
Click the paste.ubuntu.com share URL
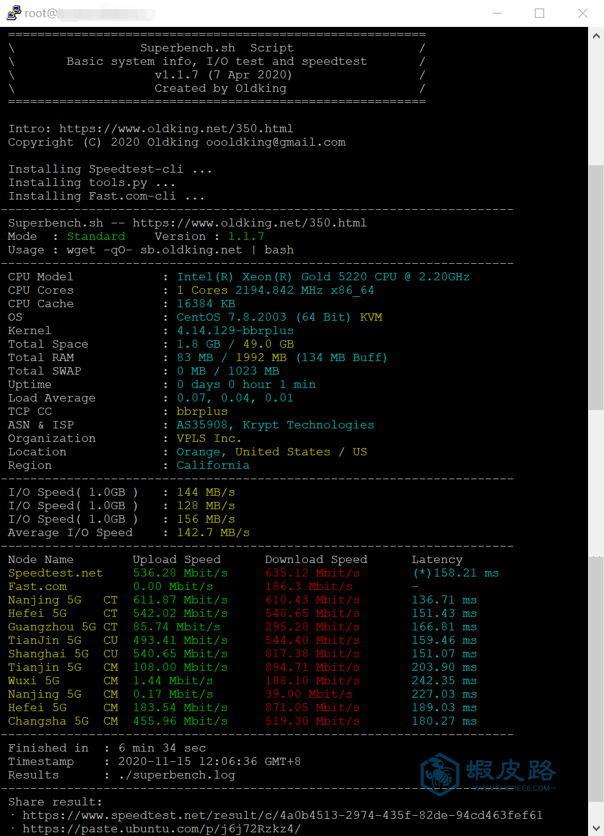(x=161, y=829)
